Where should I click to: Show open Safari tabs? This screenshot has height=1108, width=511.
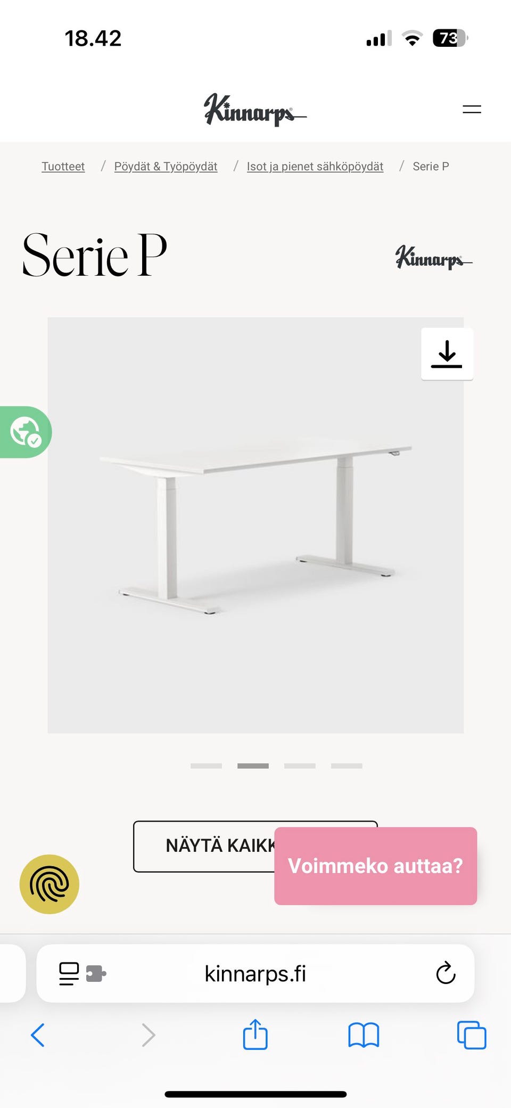pos(472,1035)
